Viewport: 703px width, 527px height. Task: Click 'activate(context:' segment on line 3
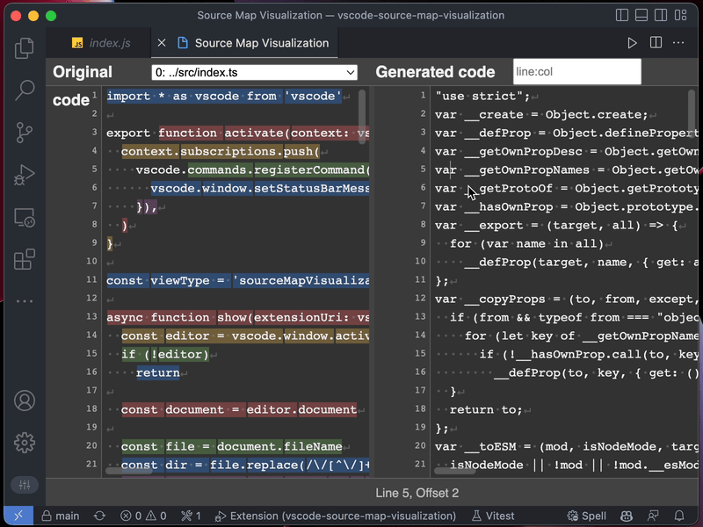pos(287,134)
